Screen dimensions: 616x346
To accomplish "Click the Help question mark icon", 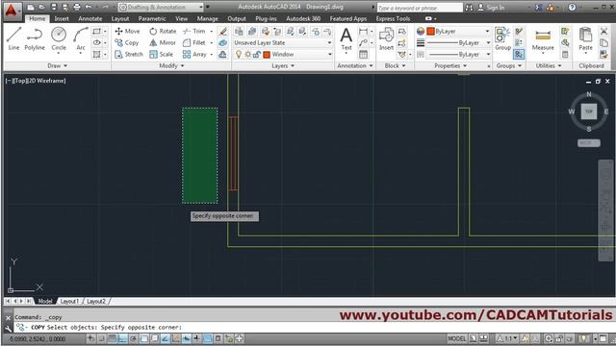I will click(x=573, y=7).
